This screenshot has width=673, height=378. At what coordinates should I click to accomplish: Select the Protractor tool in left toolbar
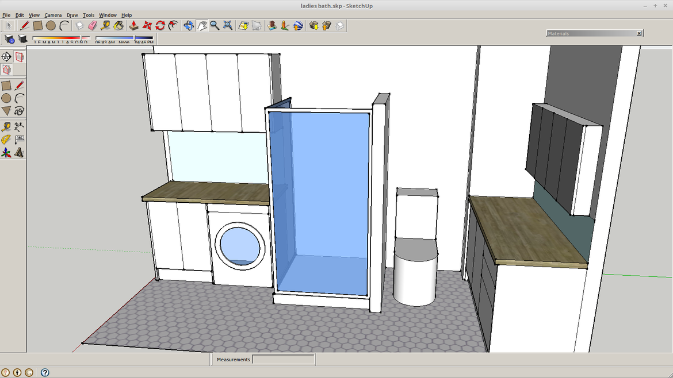tap(6, 140)
